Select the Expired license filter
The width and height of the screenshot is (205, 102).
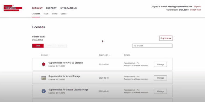61,46
